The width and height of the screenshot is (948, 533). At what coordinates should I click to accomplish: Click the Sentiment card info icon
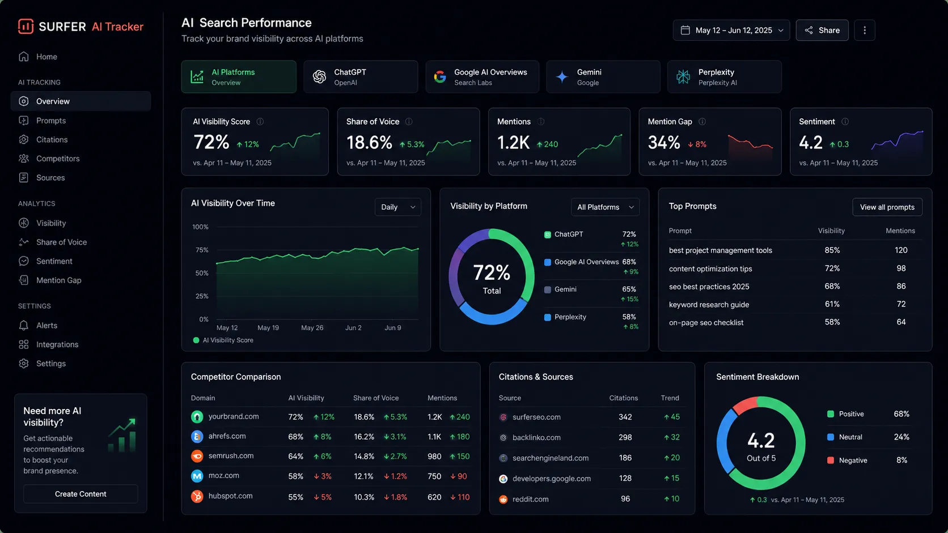click(845, 122)
